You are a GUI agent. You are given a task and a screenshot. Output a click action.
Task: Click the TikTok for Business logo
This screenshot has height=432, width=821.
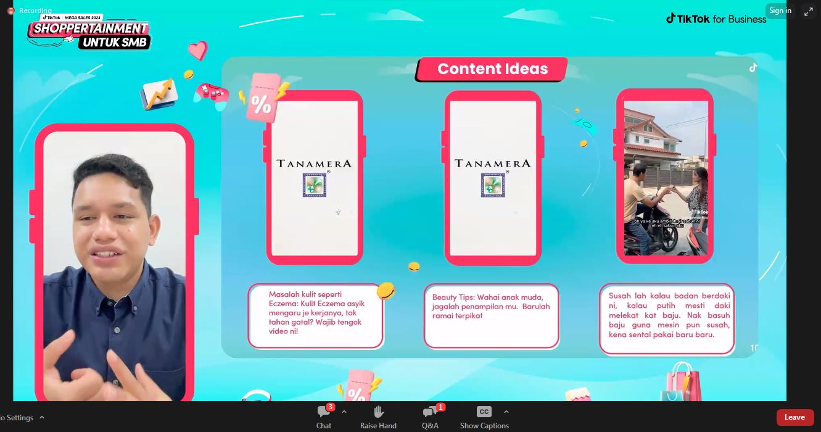pos(716,19)
